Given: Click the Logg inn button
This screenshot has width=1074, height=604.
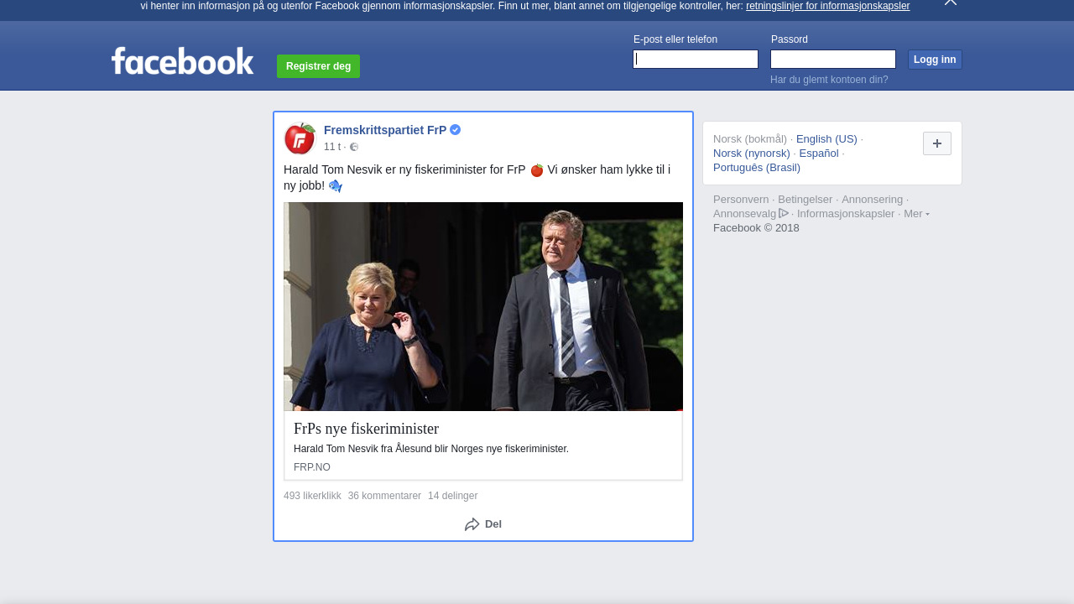Looking at the screenshot, I should pos(935,60).
